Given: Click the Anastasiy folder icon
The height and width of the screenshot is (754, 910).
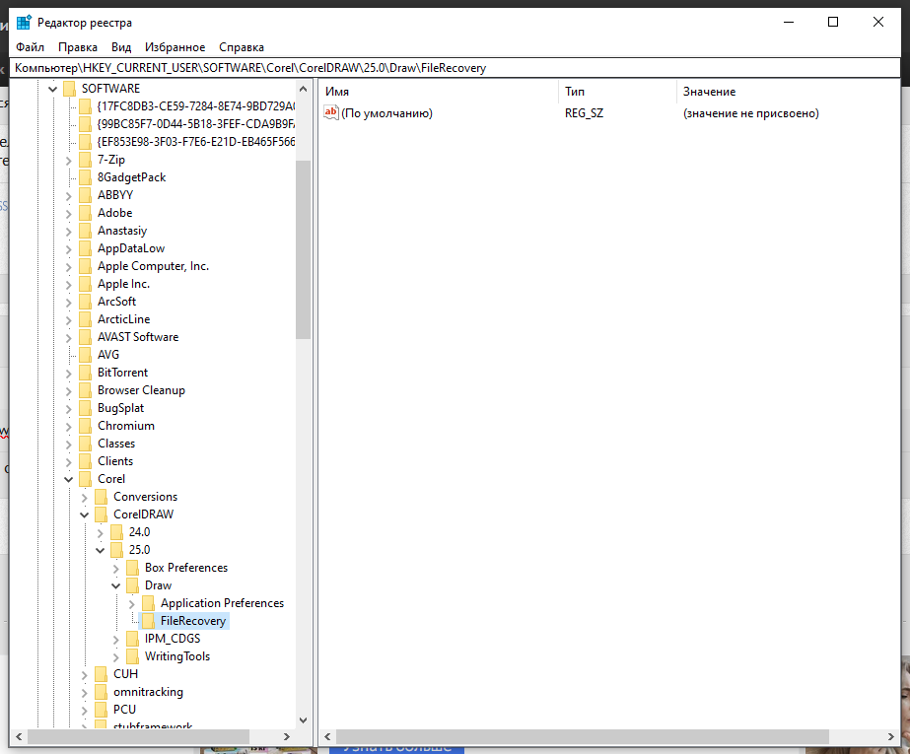Looking at the screenshot, I should click(x=86, y=231).
